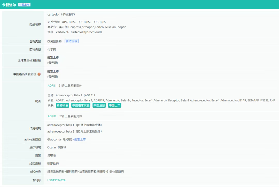This screenshot has width=279, height=187.
Task: Click the 创新类型 row label
Action: [x=35, y=41]
